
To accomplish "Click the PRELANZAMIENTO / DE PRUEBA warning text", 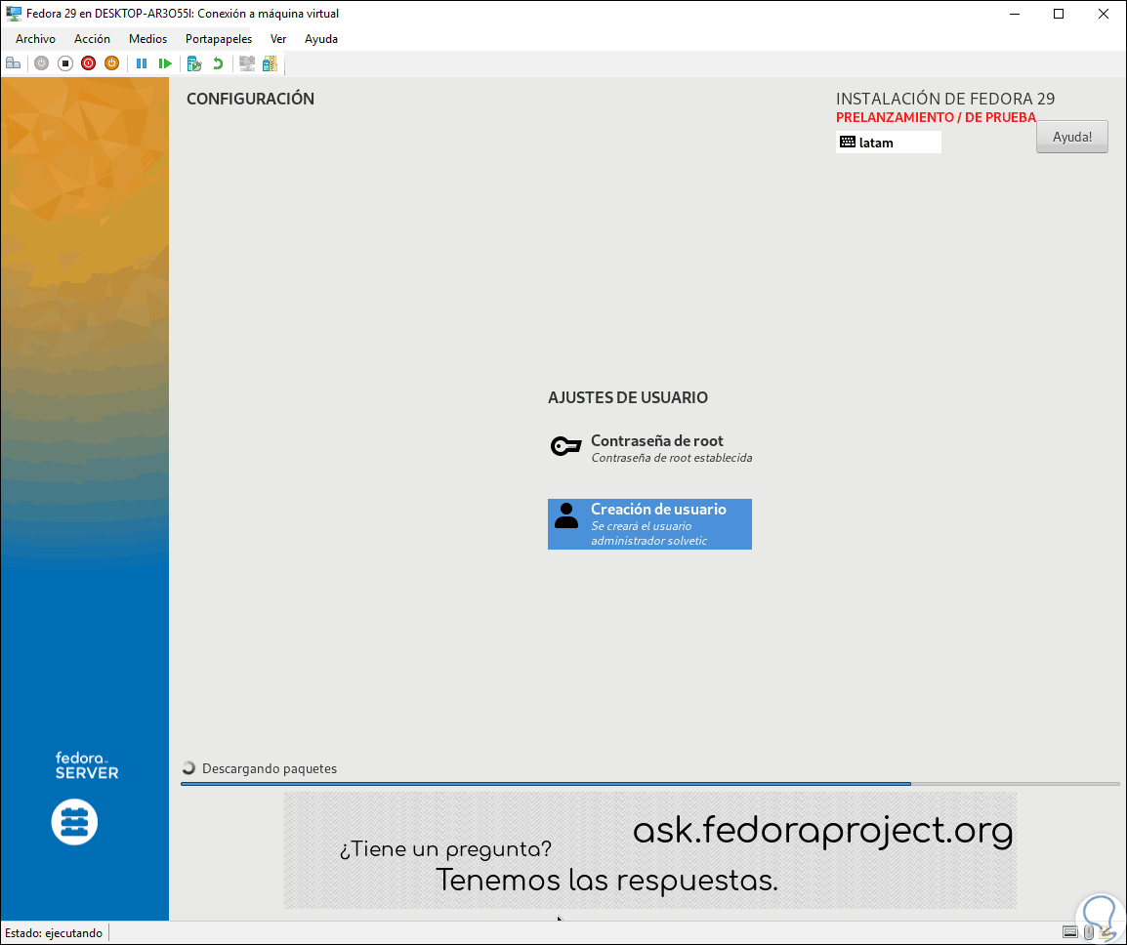I will coord(936,117).
